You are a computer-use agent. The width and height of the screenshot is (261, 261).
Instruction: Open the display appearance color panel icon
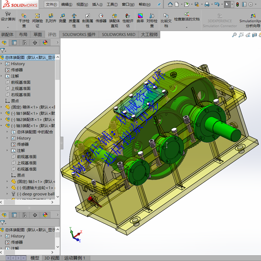coord(45,42)
